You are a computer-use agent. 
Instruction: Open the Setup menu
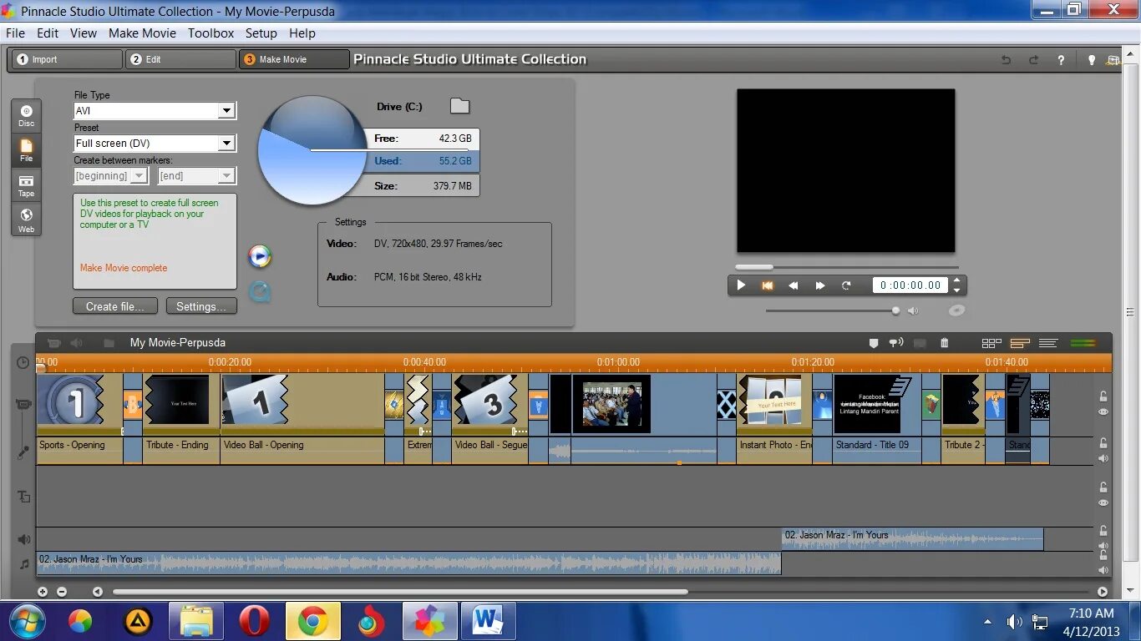(261, 33)
